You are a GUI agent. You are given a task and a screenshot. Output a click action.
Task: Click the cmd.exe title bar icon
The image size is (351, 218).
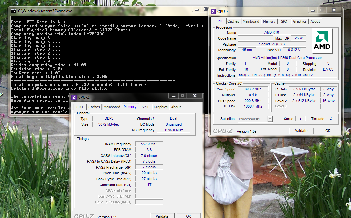13,11
